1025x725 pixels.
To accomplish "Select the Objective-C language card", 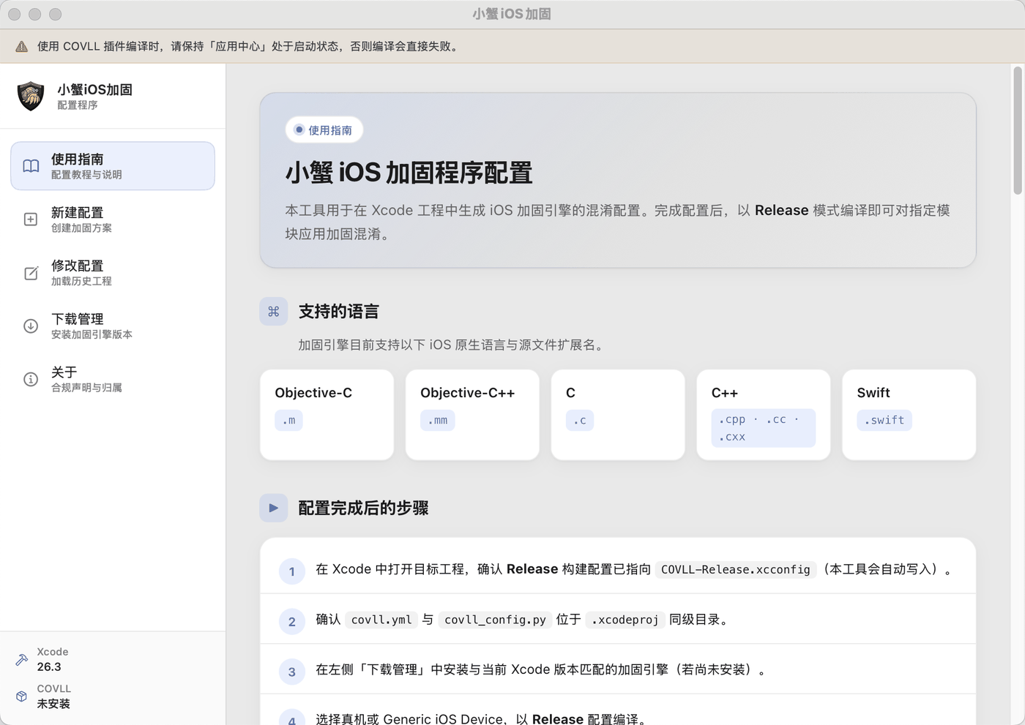I will point(327,415).
